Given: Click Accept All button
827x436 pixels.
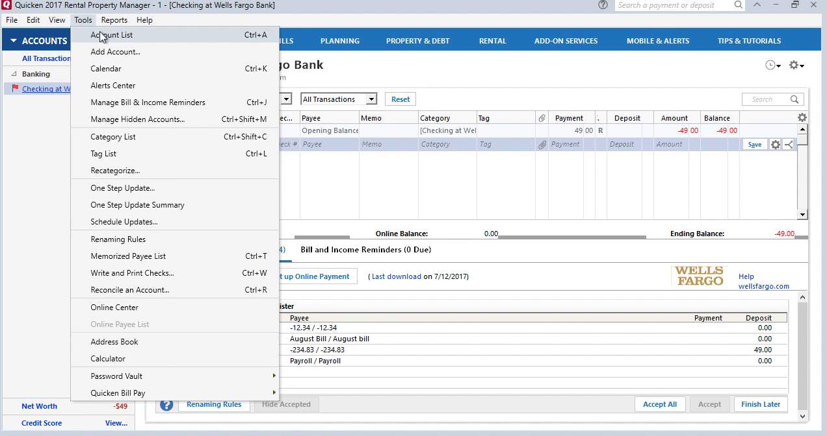Looking at the screenshot, I should coord(660,404).
